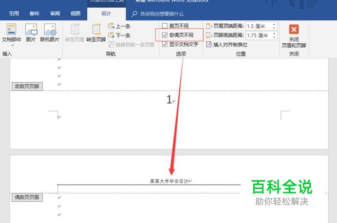Expand the 文档部件 dropdown arrow
This screenshot has height=223, width=337.
point(13,46)
